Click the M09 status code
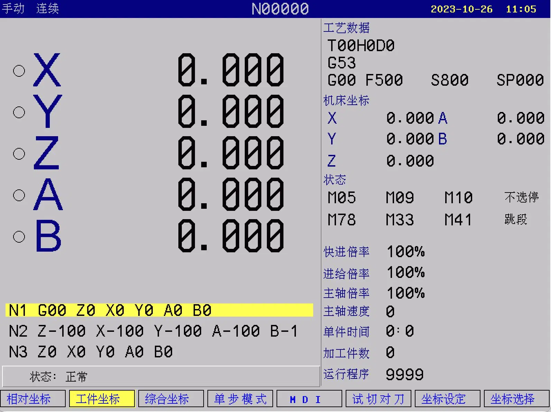Viewport: 551px width, 412px height. (x=400, y=198)
